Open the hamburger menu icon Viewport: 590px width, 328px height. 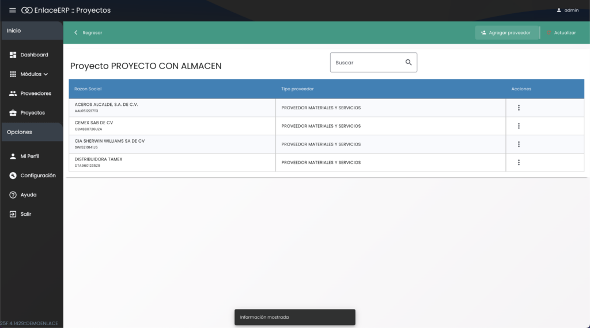click(x=13, y=10)
